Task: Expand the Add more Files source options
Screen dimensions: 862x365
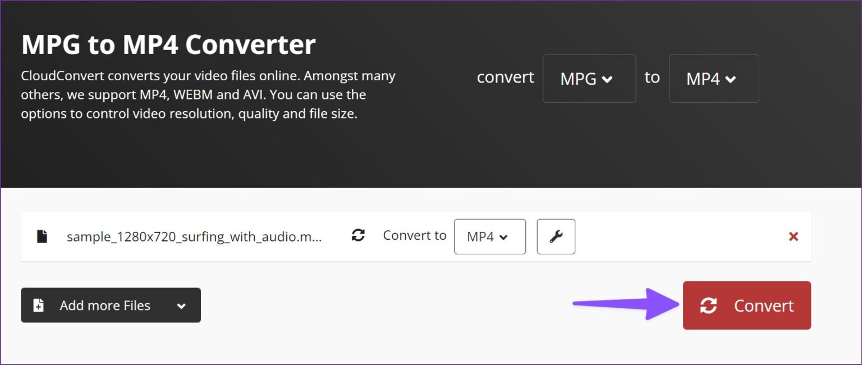Action: (x=181, y=305)
